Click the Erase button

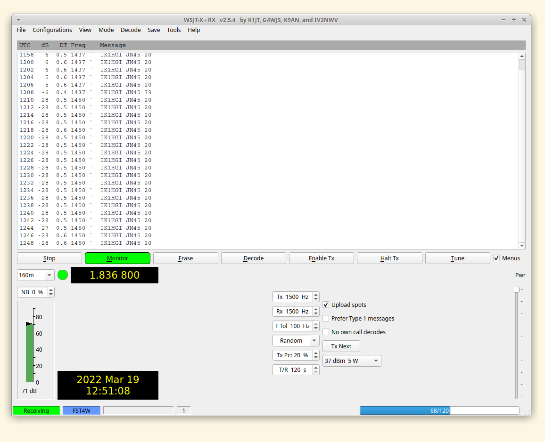pos(186,258)
